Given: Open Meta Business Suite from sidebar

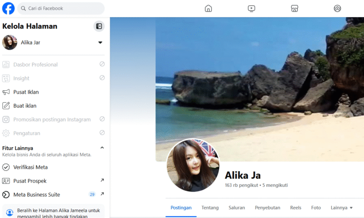Looking at the screenshot, I should click(36, 194).
